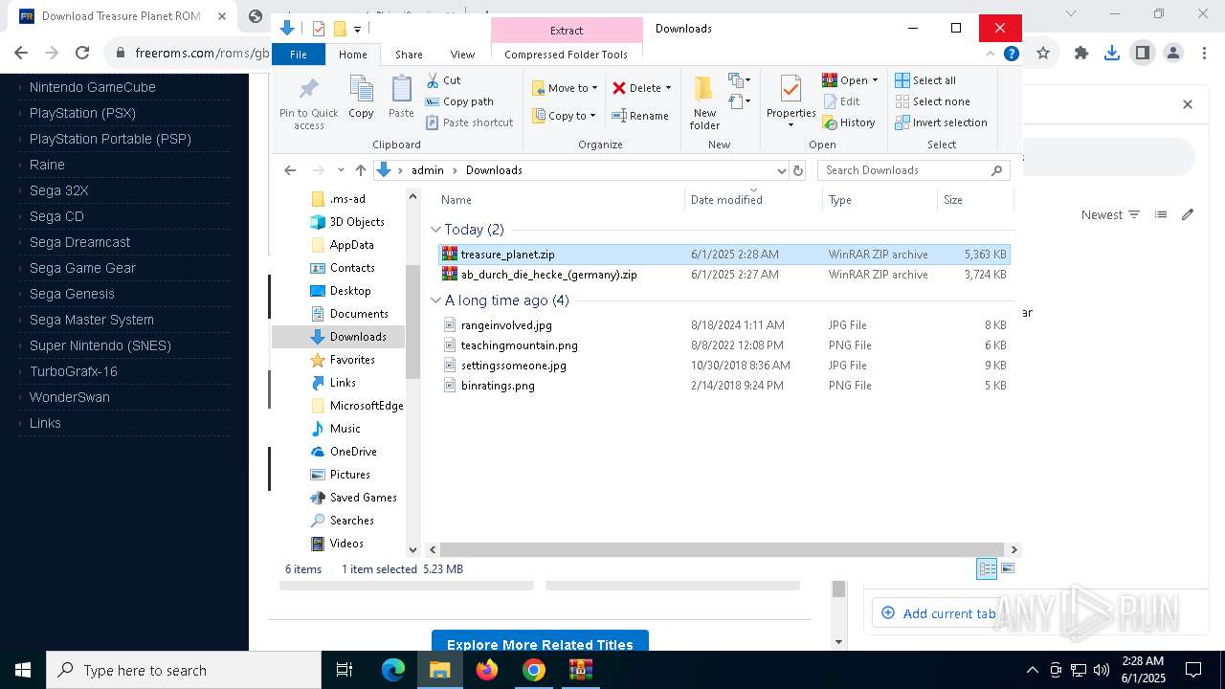1225x689 pixels.
Task: Open recent locations dropdown arrow
Action: [x=341, y=170]
